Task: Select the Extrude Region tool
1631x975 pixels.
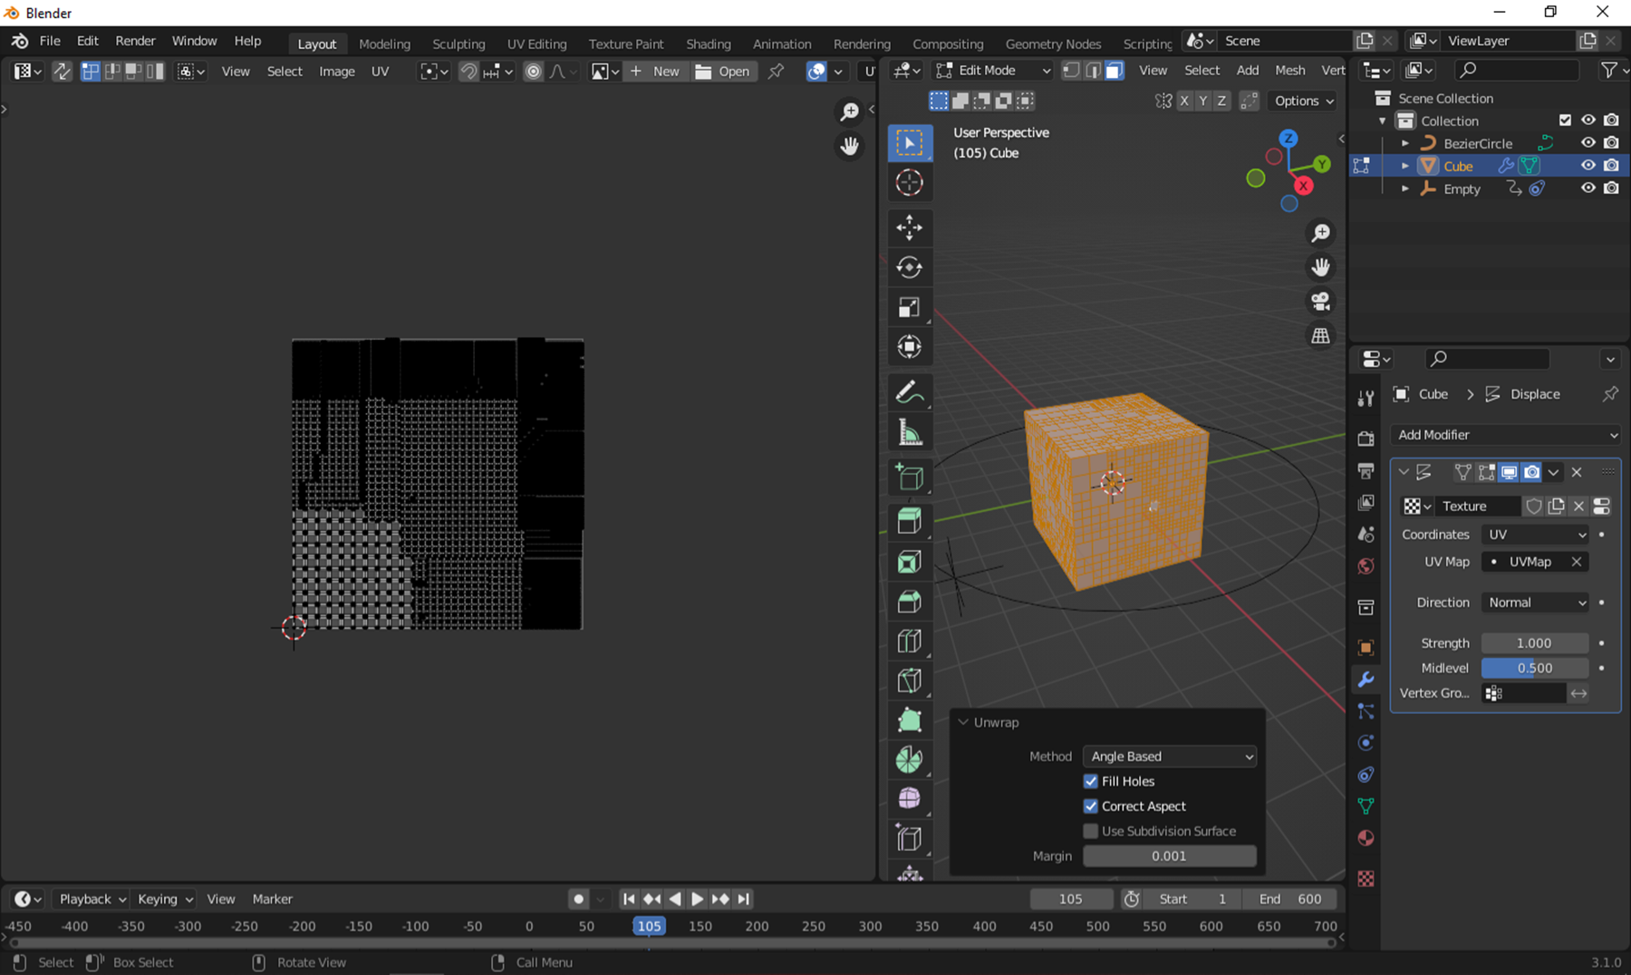Action: [909, 521]
